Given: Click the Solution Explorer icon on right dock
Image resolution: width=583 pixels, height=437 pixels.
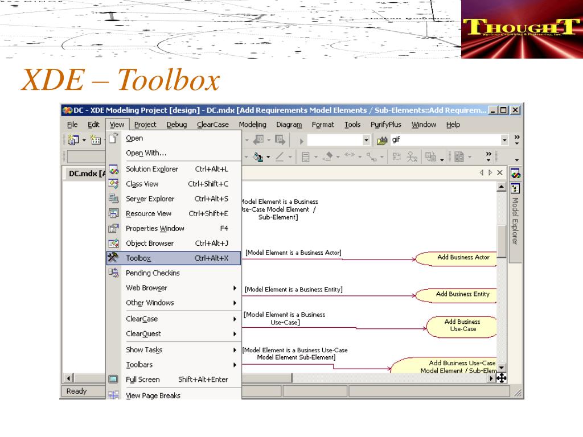Looking at the screenshot, I should pyautogui.click(x=515, y=174).
